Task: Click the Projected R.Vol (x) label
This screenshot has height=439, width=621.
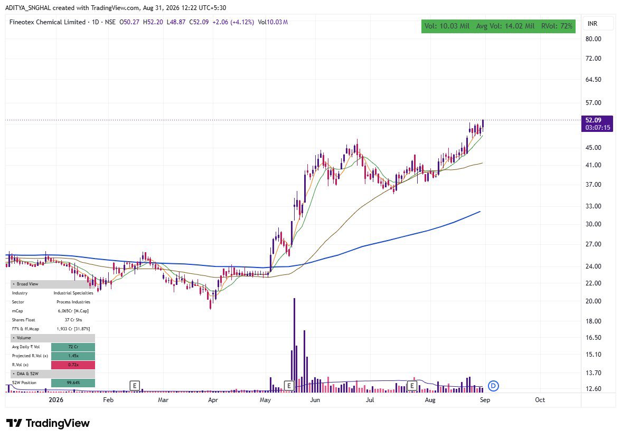Action: point(30,356)
